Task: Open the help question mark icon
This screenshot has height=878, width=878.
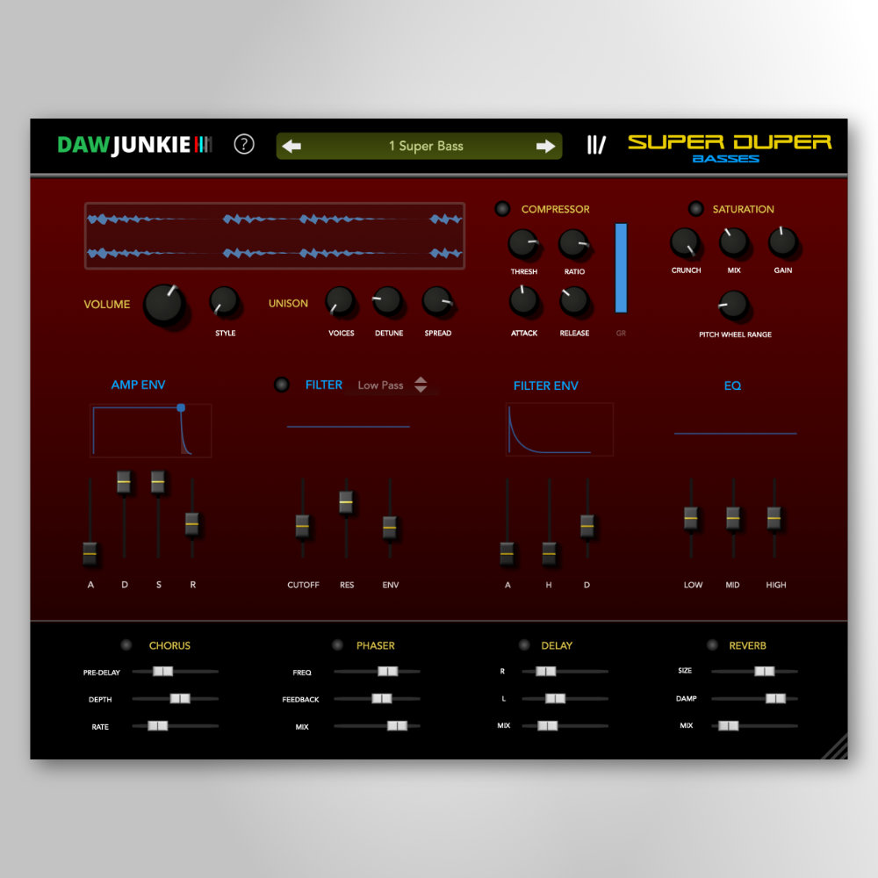Action: [x=243, y=145]
